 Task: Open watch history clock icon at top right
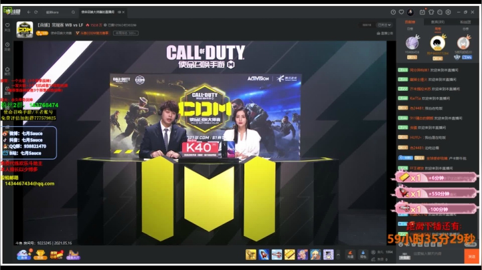pyautogui.click(x=393, y=12)
